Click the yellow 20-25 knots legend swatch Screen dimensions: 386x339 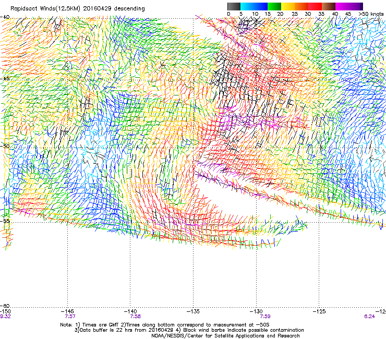pyautogui.click(x=288, y=6)
